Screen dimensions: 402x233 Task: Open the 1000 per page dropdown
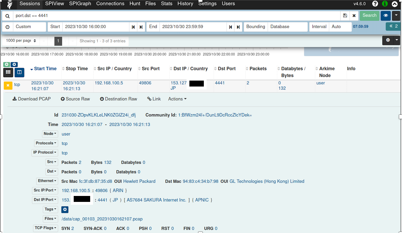(x=21, y=41)
